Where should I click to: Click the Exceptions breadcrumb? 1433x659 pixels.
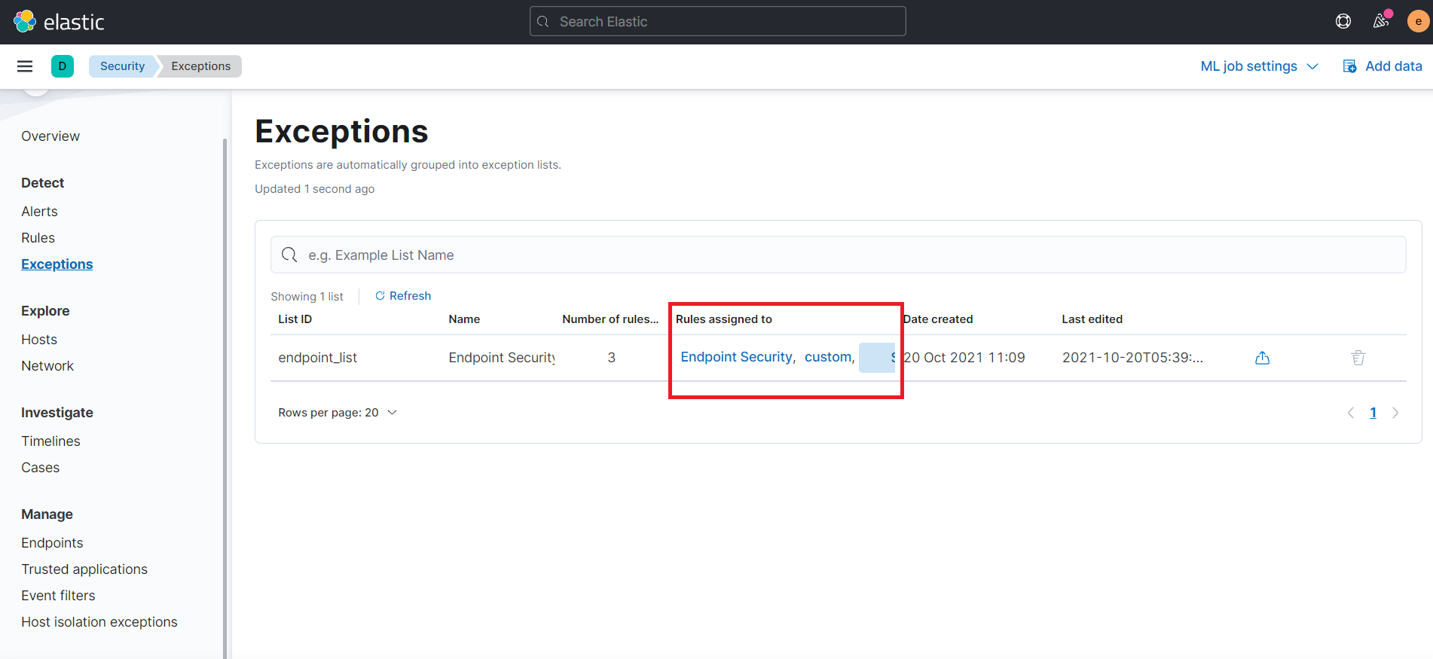[x=200, y=66]
